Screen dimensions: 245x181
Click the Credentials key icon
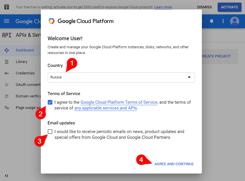7,73
